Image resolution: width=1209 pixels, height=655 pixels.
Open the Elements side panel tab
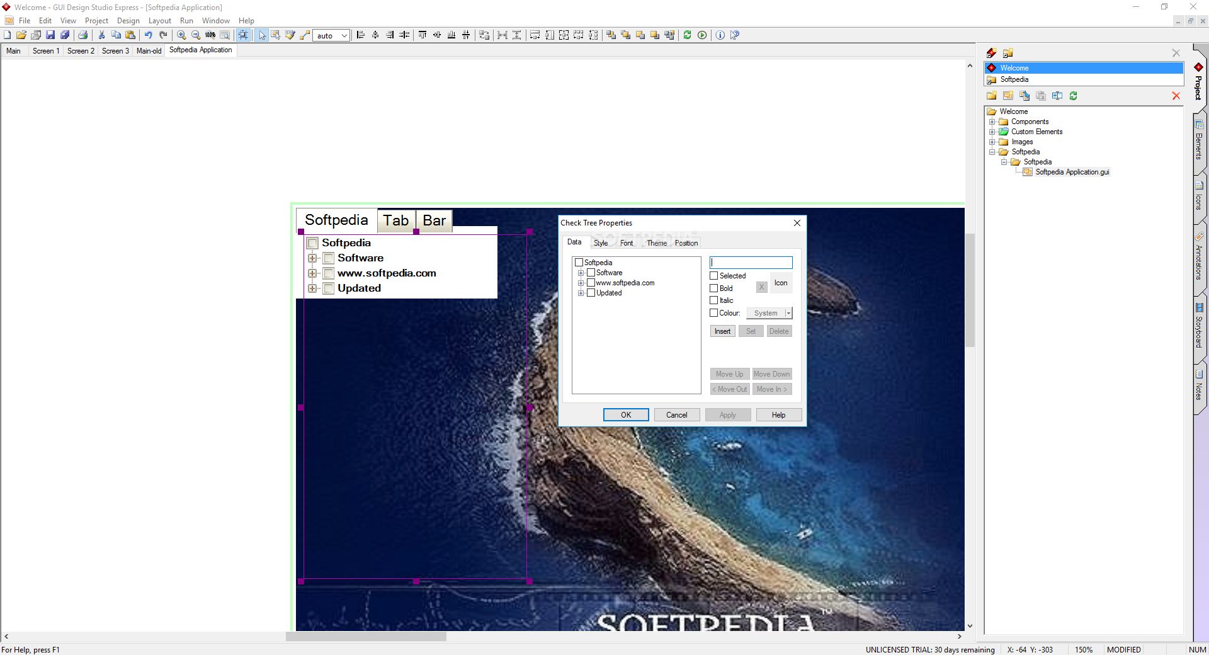coord(1199,141)
